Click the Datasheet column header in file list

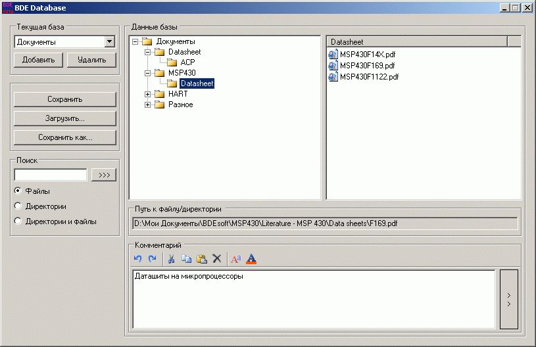coord(417,42)
